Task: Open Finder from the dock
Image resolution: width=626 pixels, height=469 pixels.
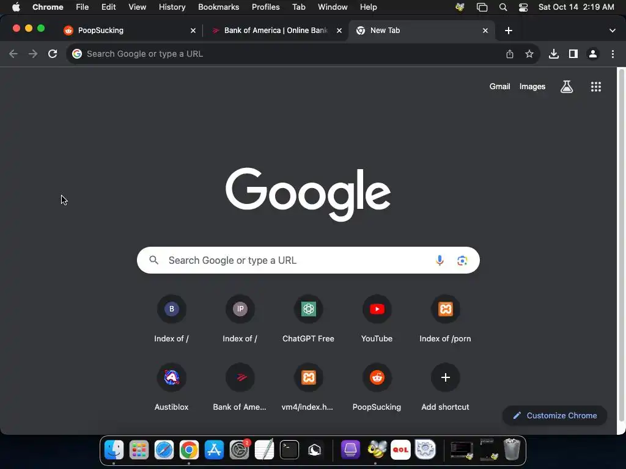Action: pyautogui.click(x=114, y=450)
